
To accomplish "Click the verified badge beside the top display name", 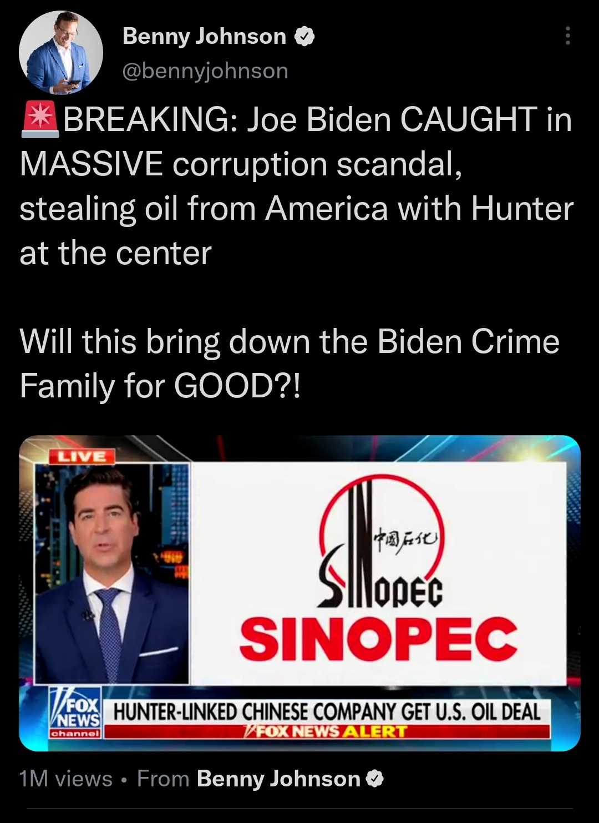I will pos(304,37).
